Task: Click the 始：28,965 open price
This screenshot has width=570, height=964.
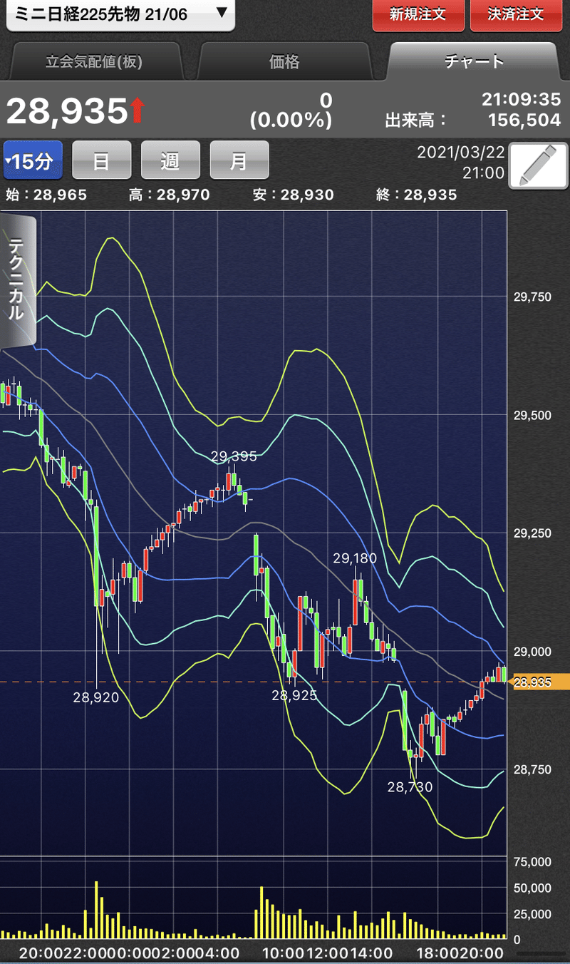Action: 46,195
